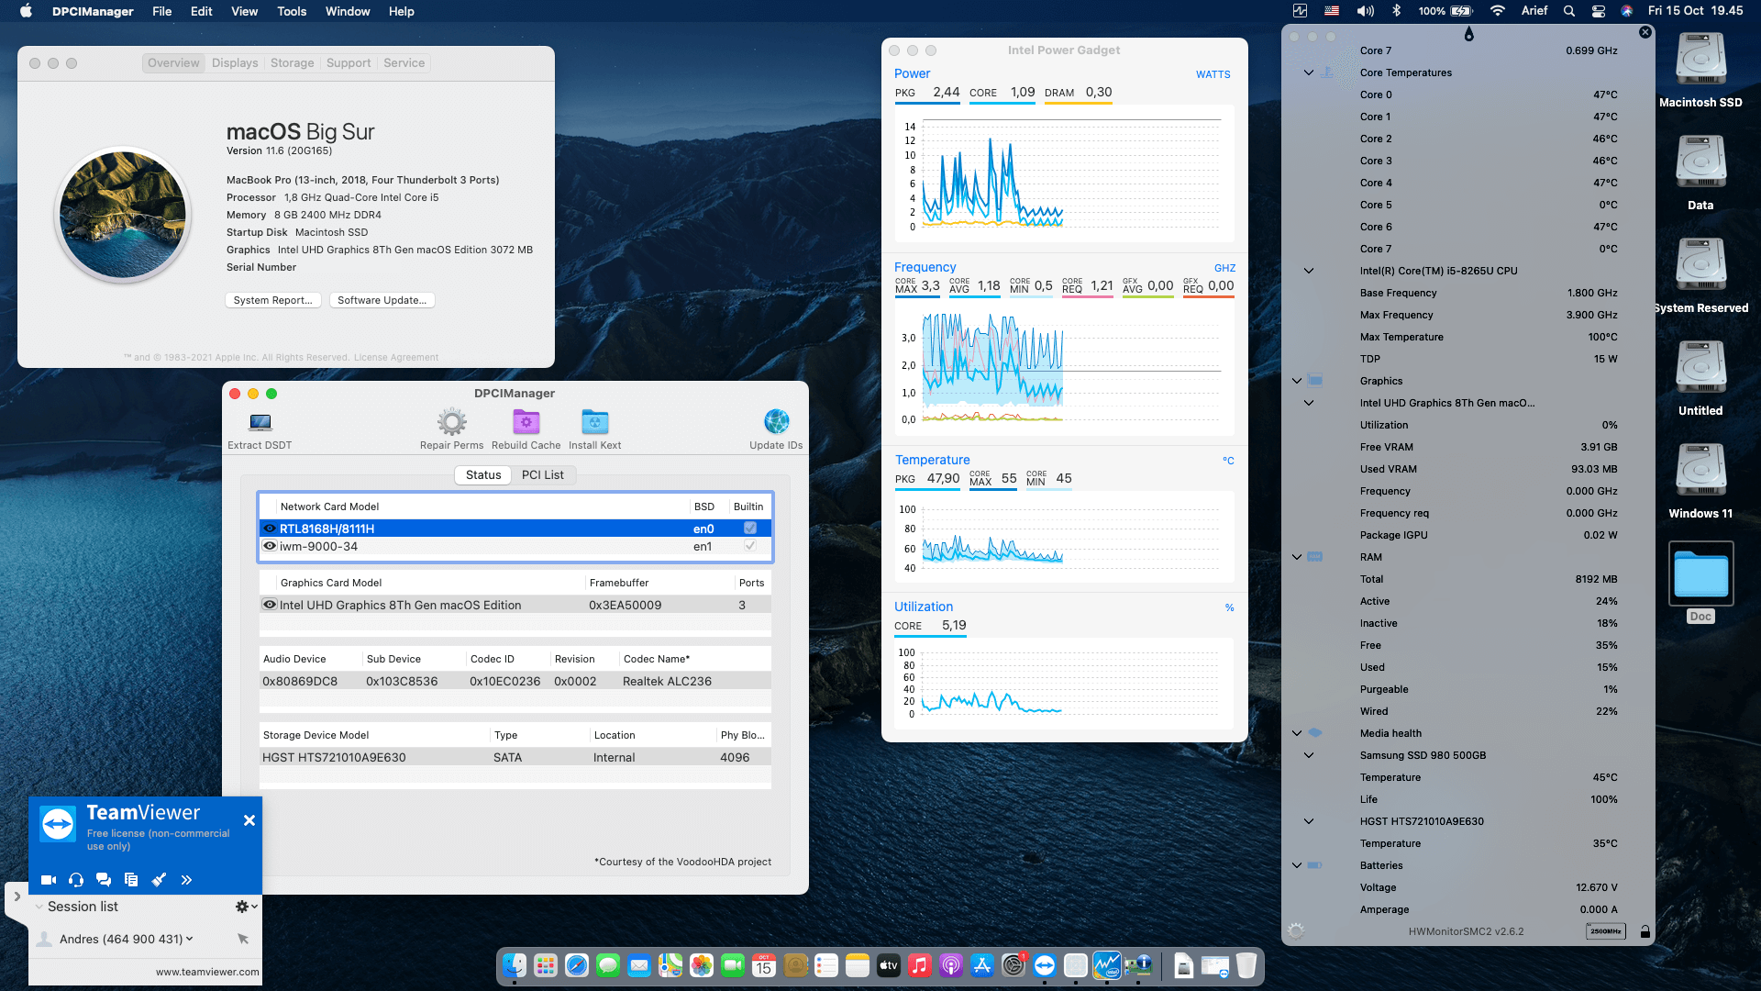Open the License Agreement link
Image resolution: width=1761 pixels, height=991 pixels.
click(396, 358)
